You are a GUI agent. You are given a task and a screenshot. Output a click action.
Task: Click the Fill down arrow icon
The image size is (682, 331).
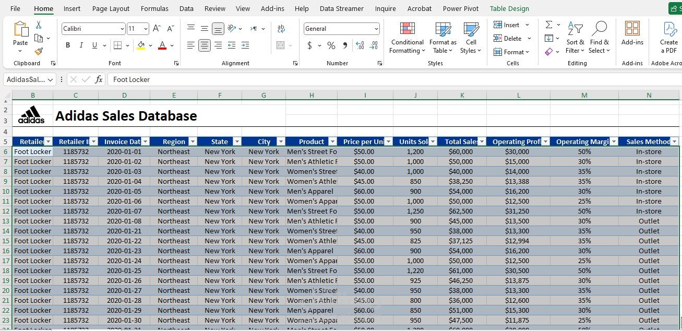tap(549, 38)
